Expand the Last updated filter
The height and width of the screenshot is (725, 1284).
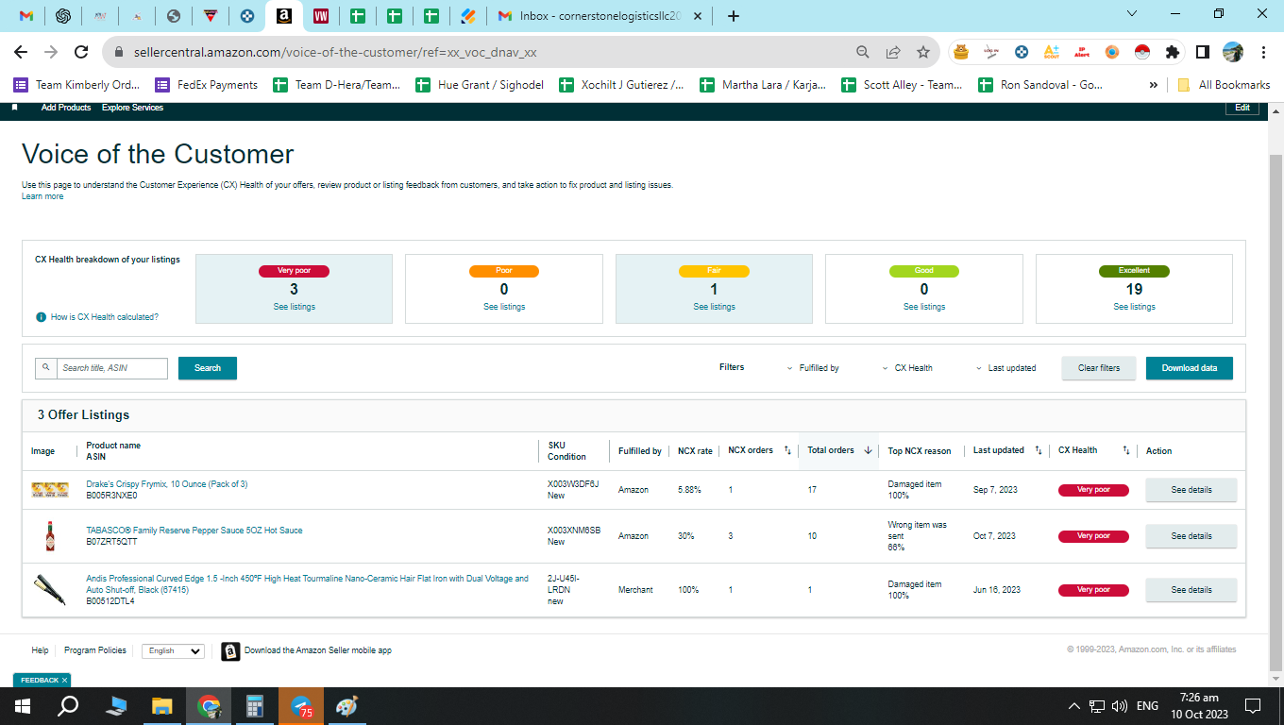click(1005, 368)
